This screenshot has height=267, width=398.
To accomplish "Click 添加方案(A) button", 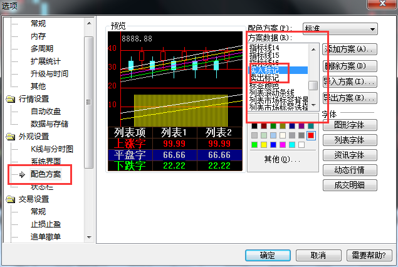I will pos(350,50).
